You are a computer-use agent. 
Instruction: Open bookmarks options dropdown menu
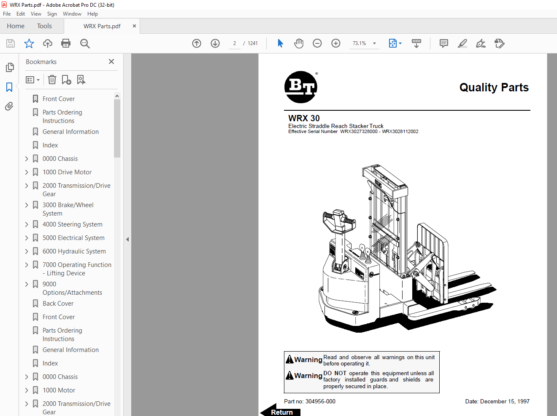click(32, 80)
